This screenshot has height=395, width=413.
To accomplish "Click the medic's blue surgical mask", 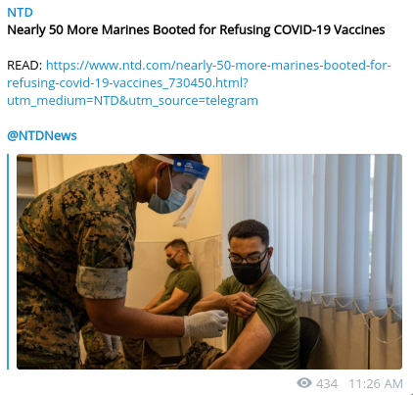I will tap(166, 201).
